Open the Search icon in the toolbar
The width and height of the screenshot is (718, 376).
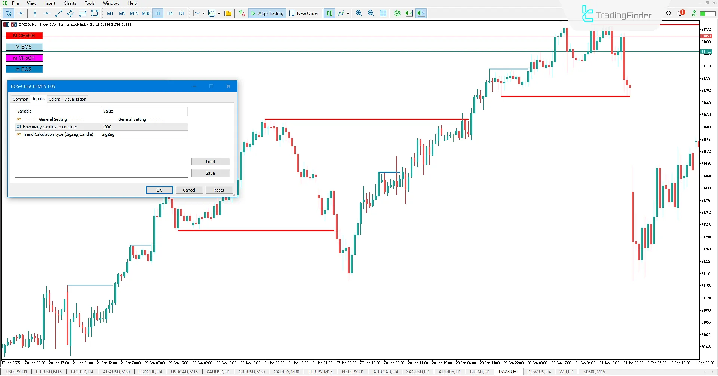point(669,13)
